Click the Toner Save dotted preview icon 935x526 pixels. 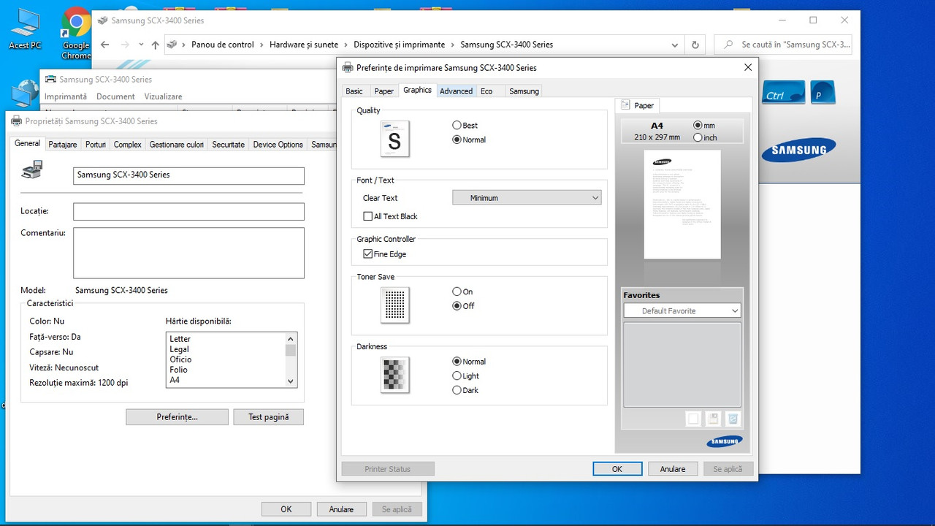click(394, 305)
